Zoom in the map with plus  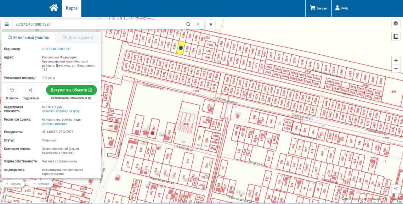(396, 60)
